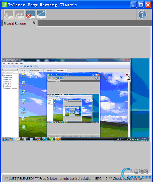Open the Help menu in shared VMware window
This screenshot has width=153, height=182.
pos(21,63)
